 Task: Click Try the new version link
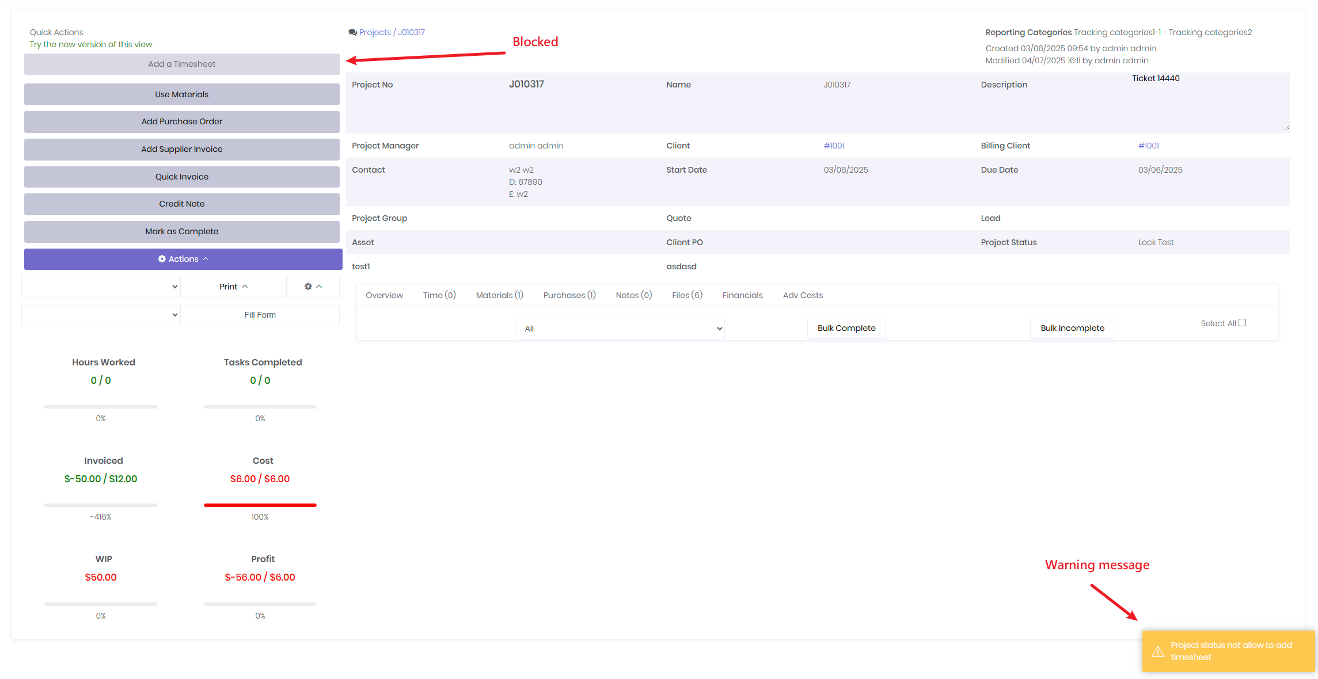point(91,44)
